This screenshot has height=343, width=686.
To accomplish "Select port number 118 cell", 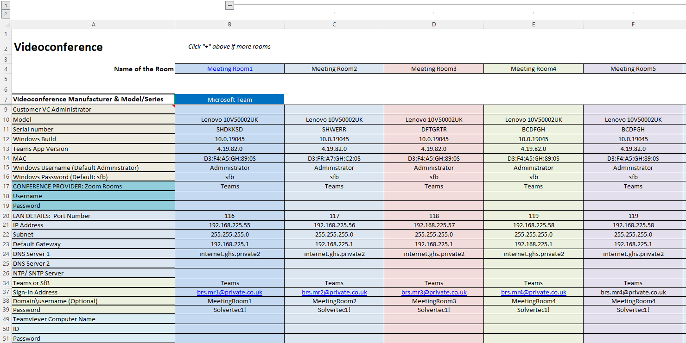I will click(x=434, y=216).
